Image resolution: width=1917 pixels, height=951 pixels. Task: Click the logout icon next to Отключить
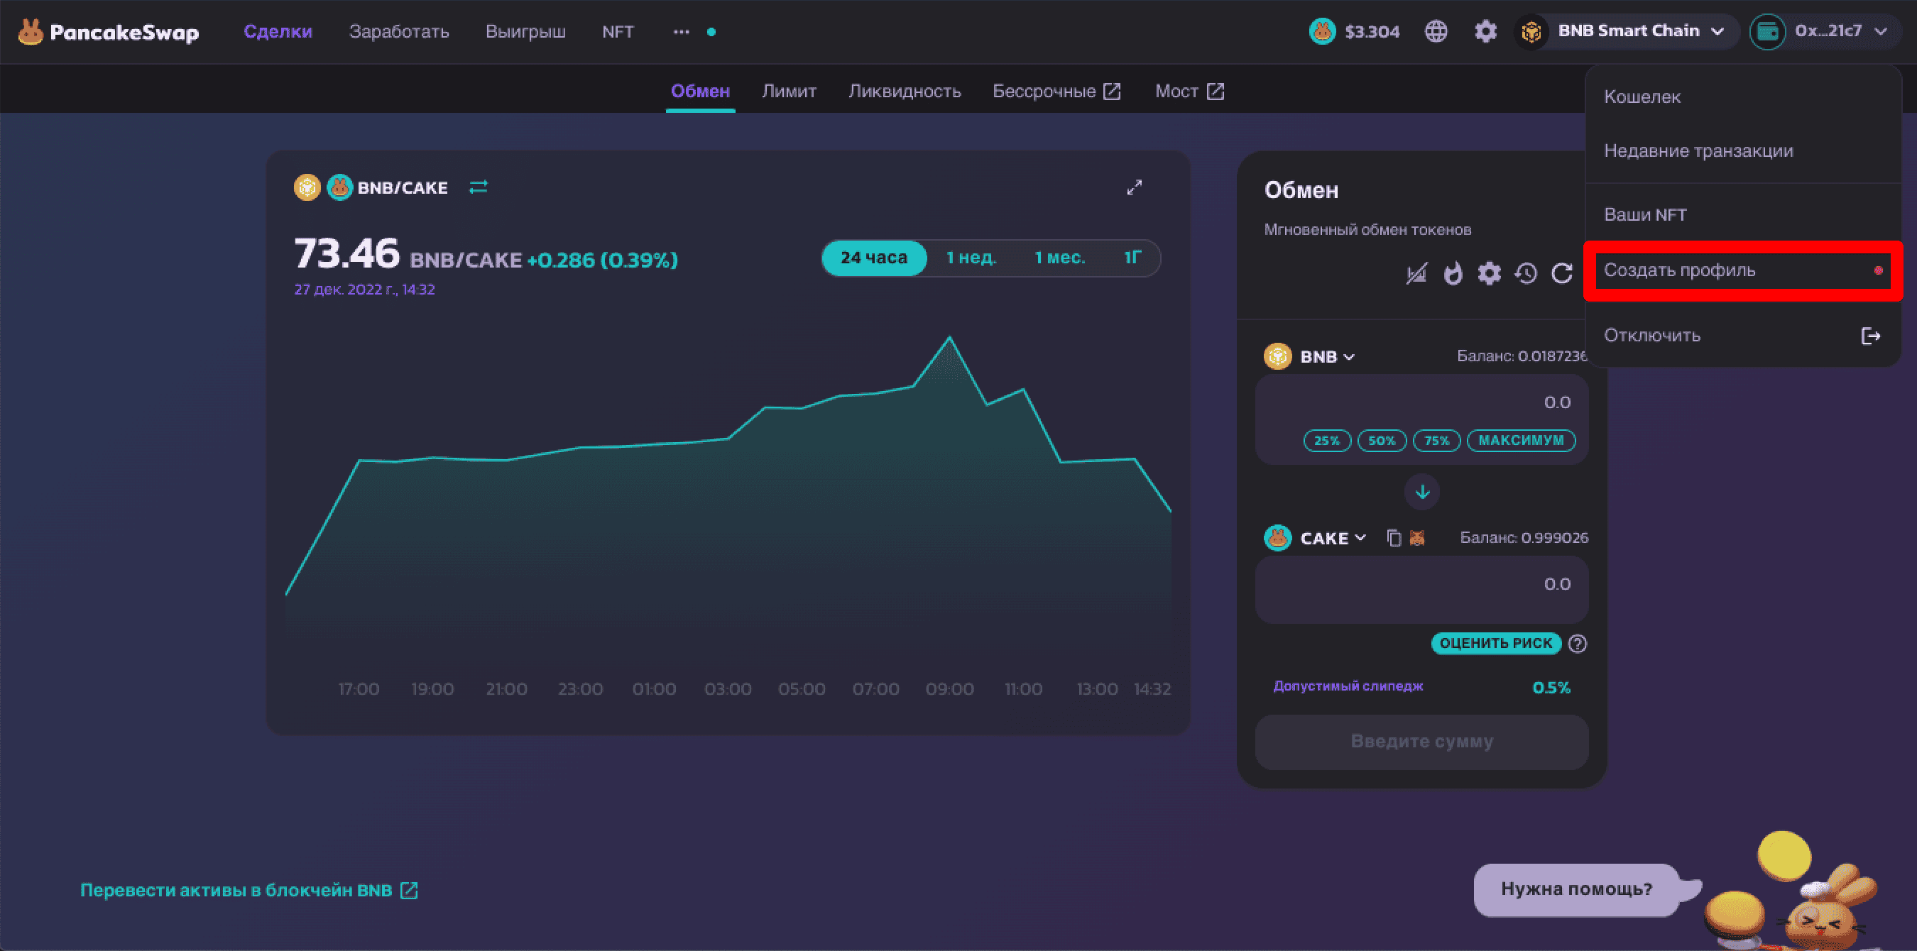[1870, 336]
